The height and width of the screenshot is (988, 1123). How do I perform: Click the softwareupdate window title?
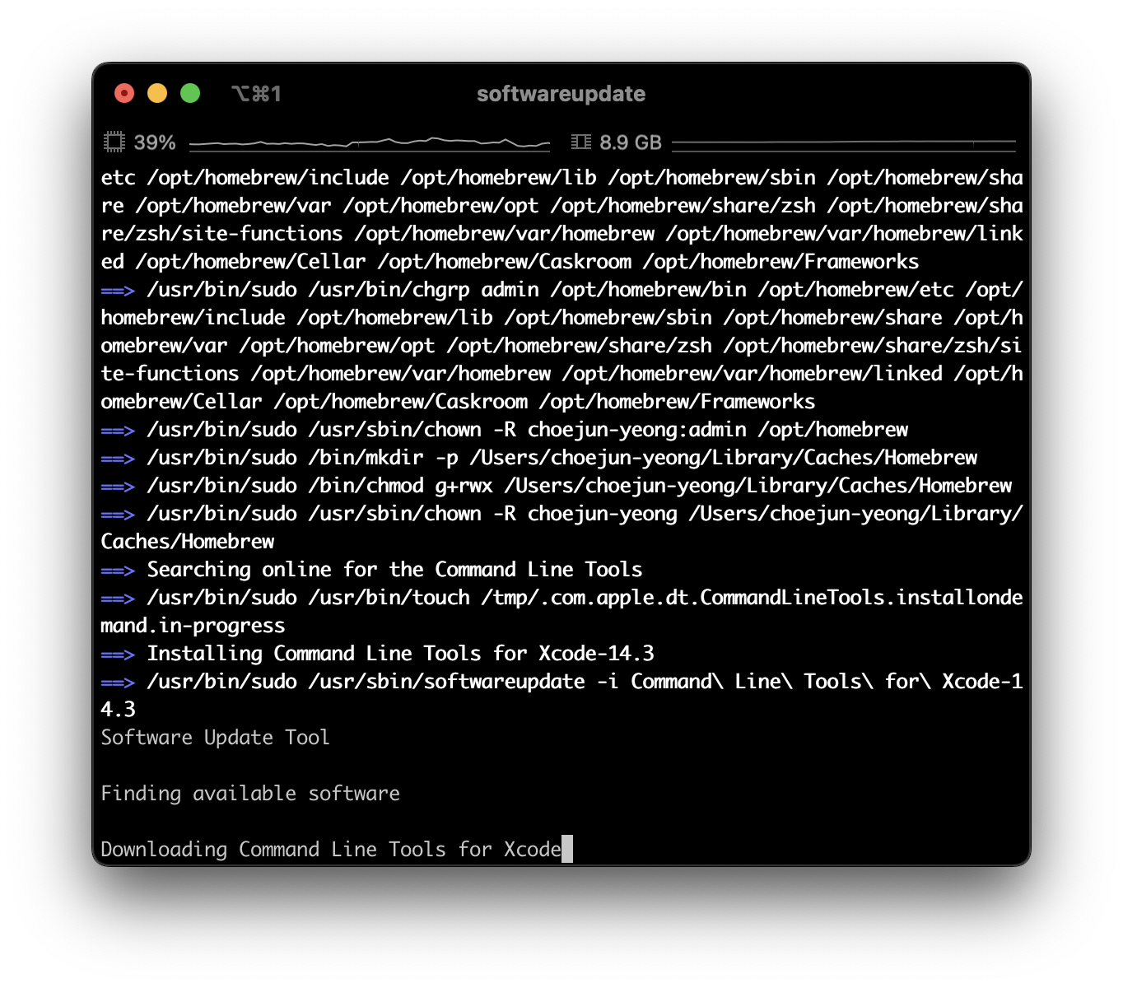pos(561,94)
